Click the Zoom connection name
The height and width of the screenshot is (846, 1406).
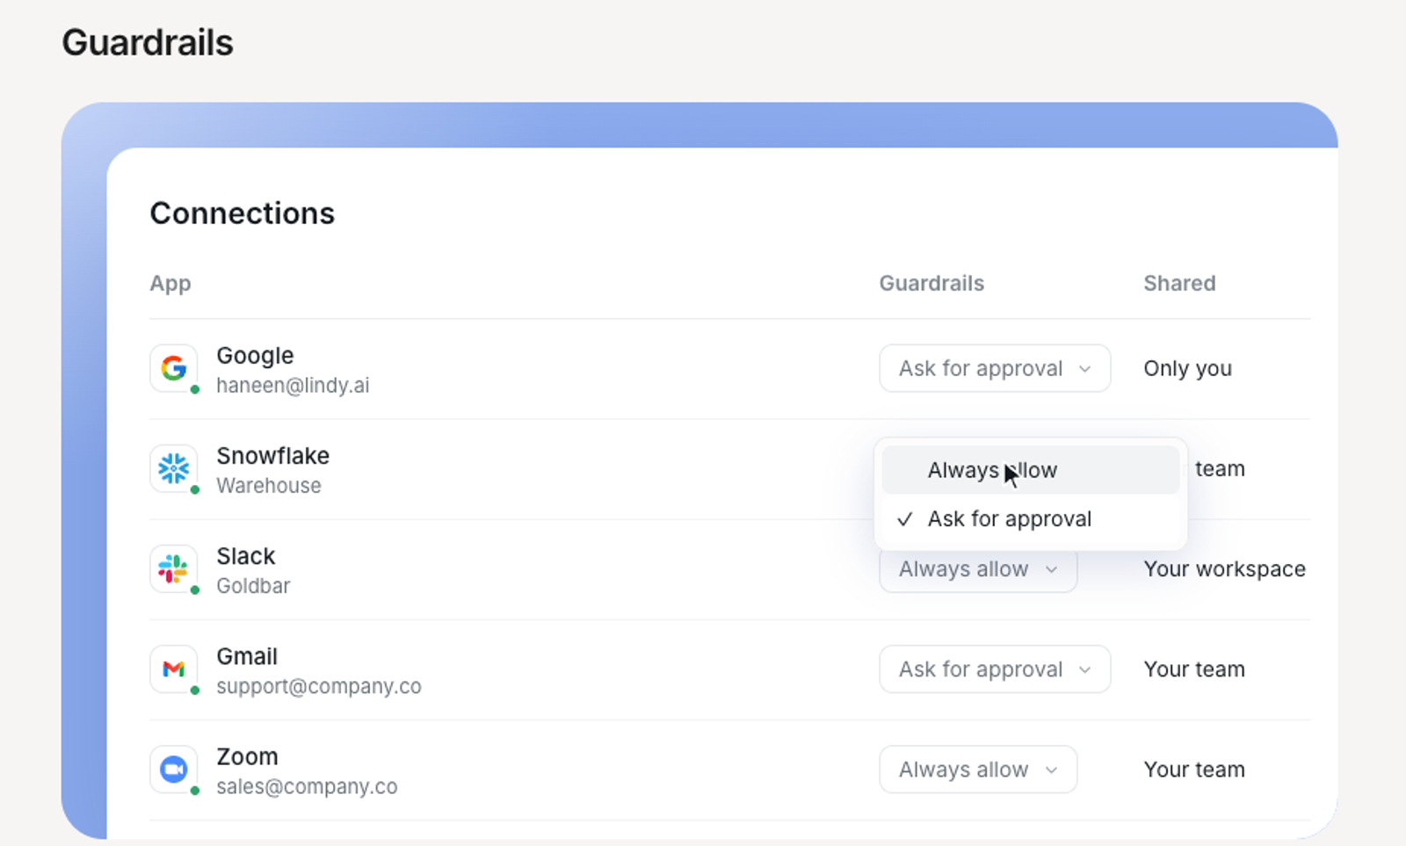pos(247,756)
